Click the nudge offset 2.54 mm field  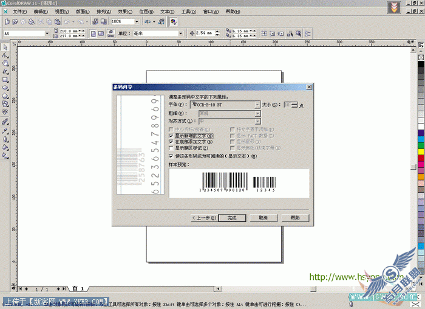205,33
